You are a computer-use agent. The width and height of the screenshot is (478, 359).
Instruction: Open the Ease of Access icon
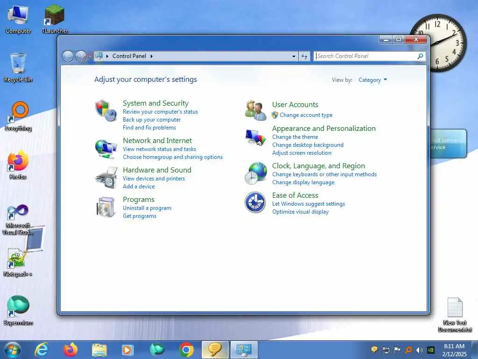255,202
